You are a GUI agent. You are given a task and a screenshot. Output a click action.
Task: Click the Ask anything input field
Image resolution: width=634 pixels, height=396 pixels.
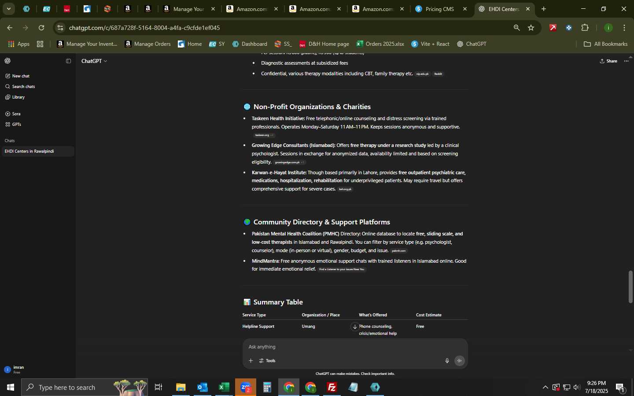click(355, 347)
